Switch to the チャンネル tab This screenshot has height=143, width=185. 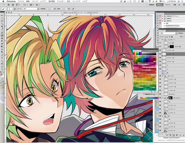coord(174,31)
